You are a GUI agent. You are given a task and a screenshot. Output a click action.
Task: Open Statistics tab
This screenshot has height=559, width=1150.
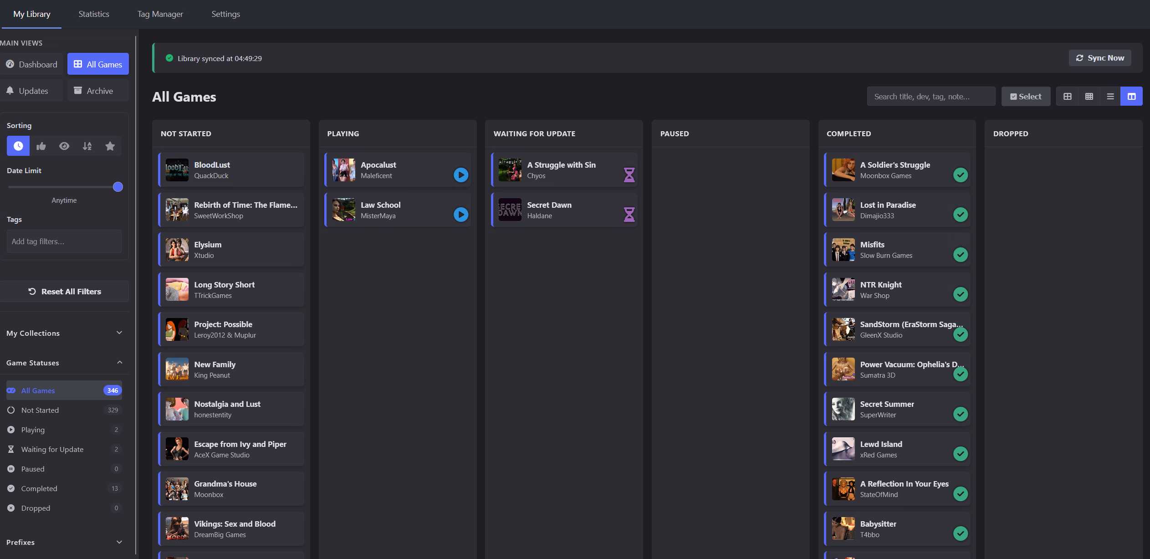click(94, 14)
